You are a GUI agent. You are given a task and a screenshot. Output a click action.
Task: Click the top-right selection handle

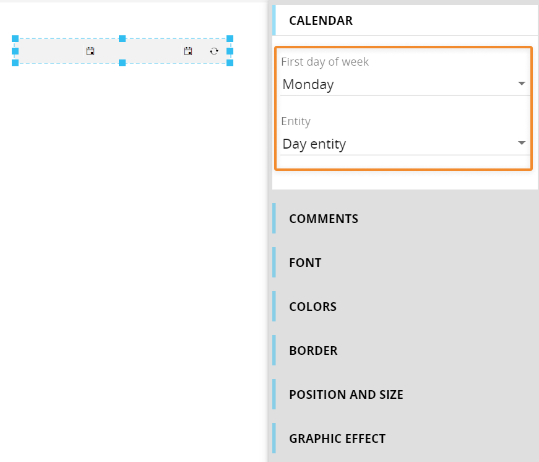click(x=230, y=38)
